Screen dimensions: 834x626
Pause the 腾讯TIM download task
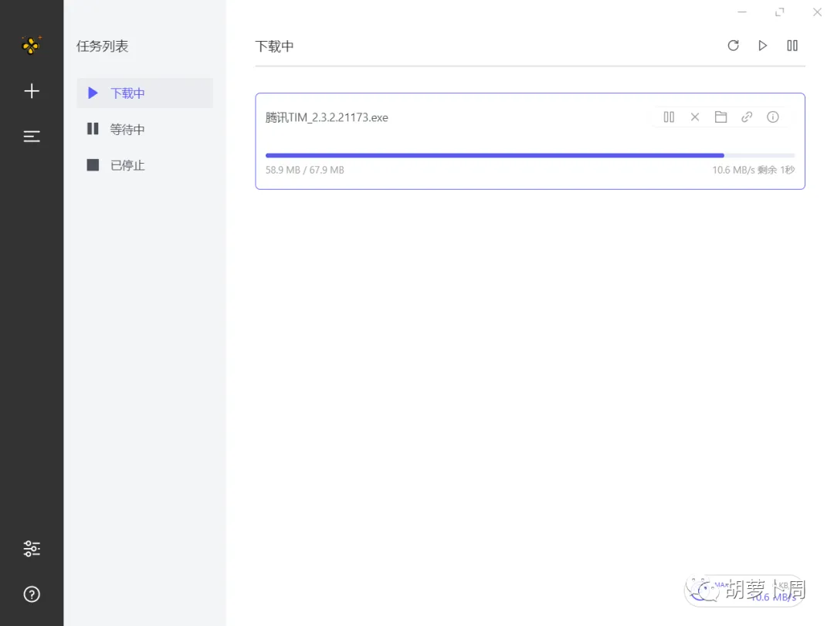pos(669,117)
